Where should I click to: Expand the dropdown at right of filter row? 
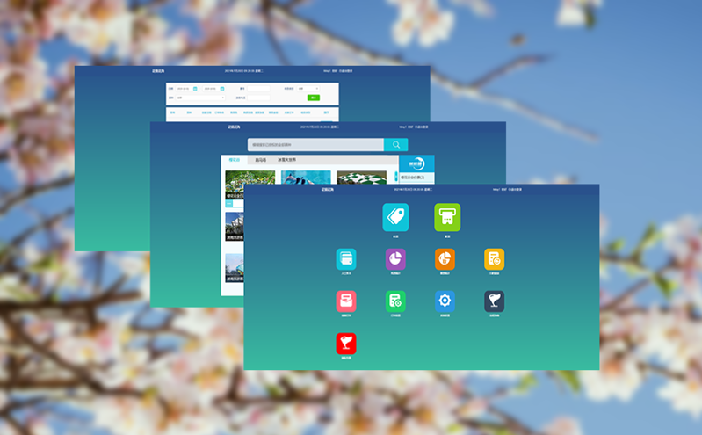[308, 89]
